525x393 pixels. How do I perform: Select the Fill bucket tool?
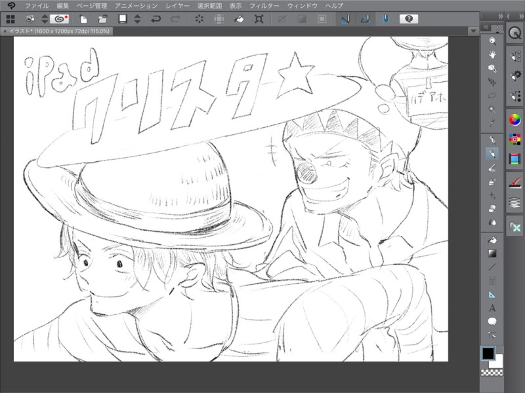(492, 240)
